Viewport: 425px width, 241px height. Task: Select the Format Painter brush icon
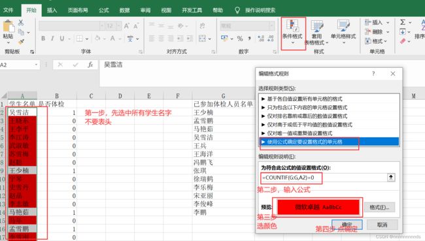point(21,41)
